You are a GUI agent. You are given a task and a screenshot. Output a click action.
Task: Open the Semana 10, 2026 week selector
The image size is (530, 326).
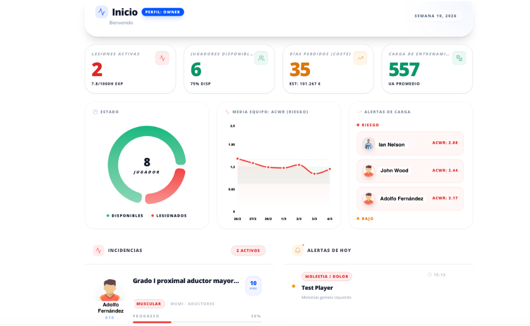coord(435,16)
